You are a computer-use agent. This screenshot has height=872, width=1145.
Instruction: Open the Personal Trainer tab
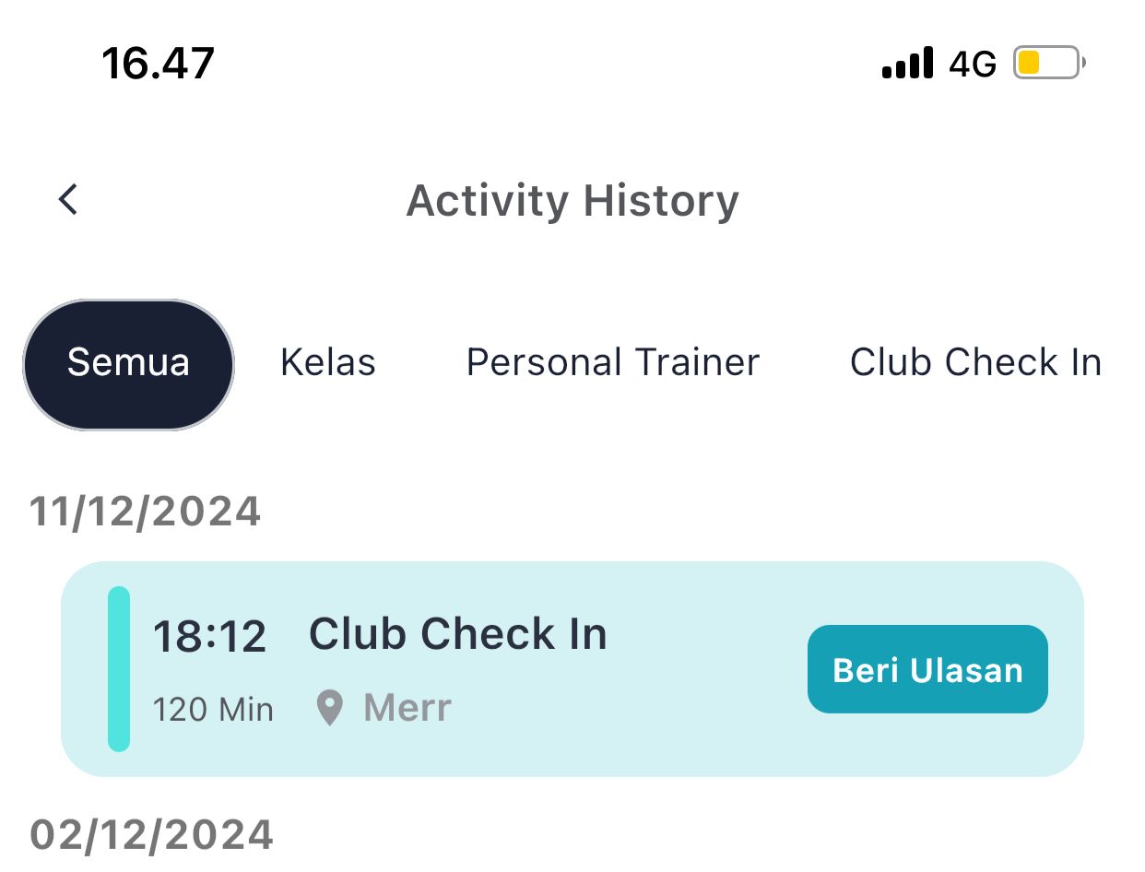[x=613, y=362]
